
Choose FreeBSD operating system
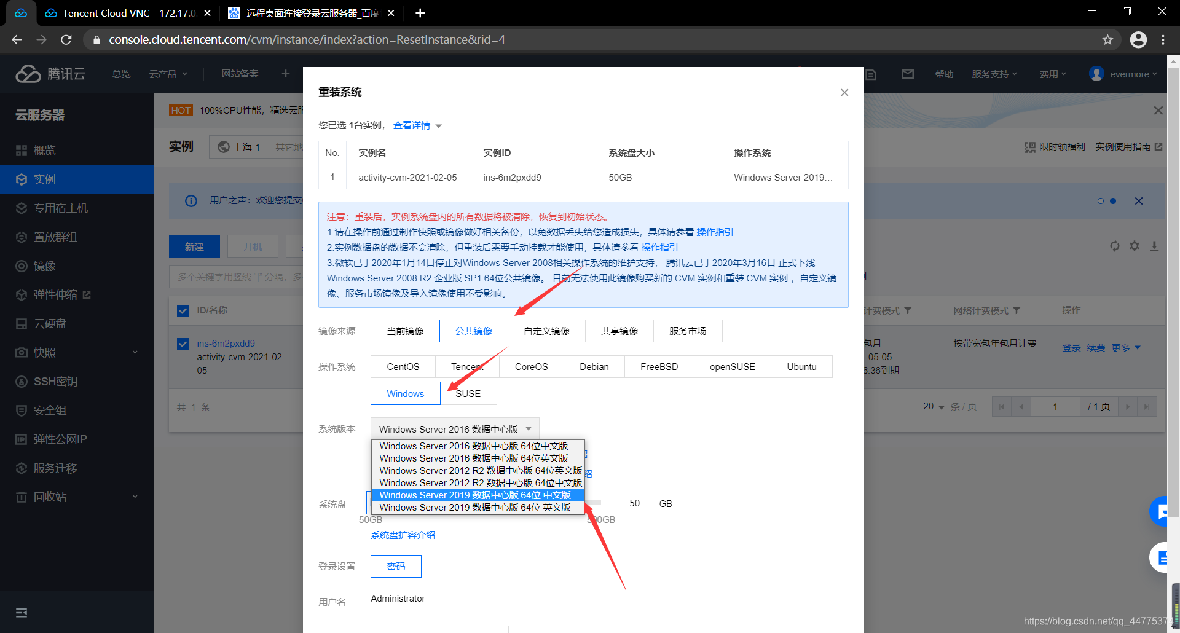[x=659, y=366]
